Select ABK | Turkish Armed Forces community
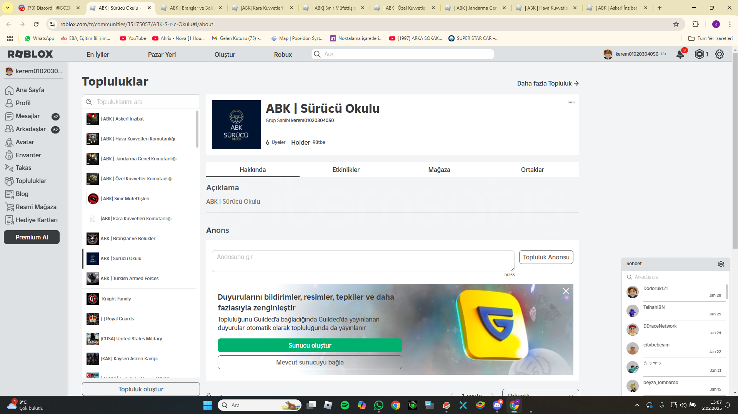This screenshot has height=414, width=738. pos(139,279)
